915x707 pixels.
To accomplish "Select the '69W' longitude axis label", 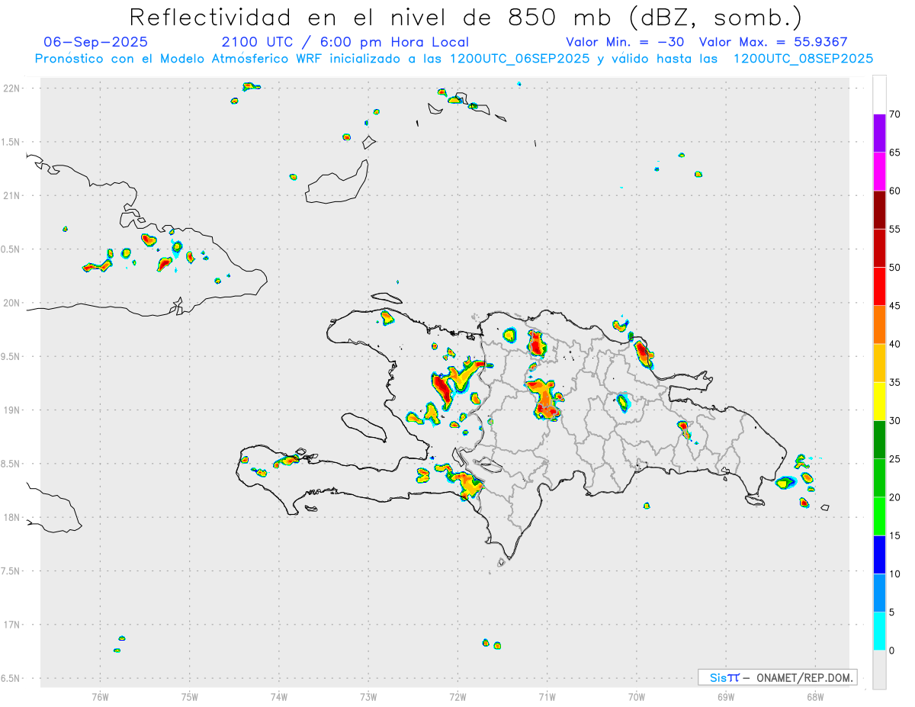I will (x=725, y=696).
